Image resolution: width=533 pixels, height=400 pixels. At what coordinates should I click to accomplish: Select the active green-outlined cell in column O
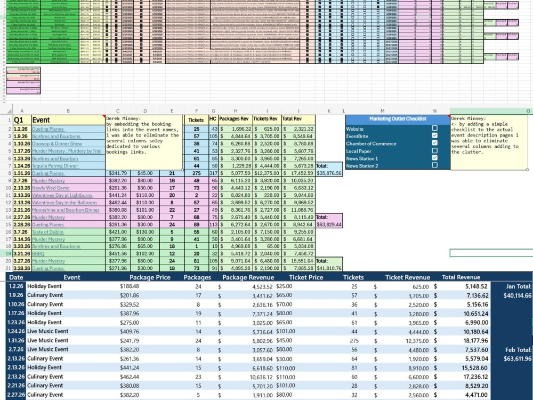coord(491,253)
